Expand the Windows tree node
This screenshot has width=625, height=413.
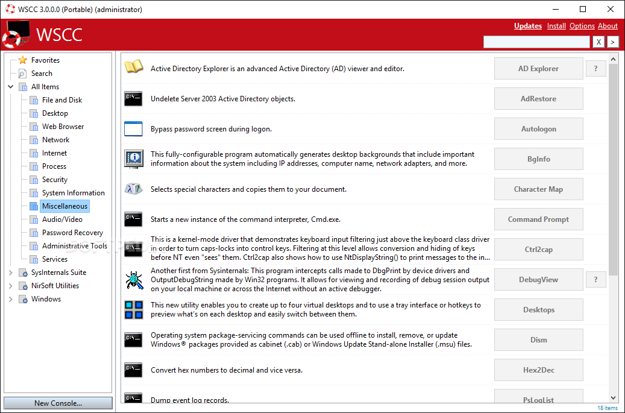pos(10,299)
